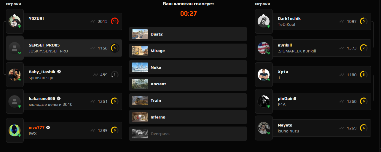This screenshot has height=152, width=381.
Task: Click the verified icon next to mvx777
Action: 48,127
